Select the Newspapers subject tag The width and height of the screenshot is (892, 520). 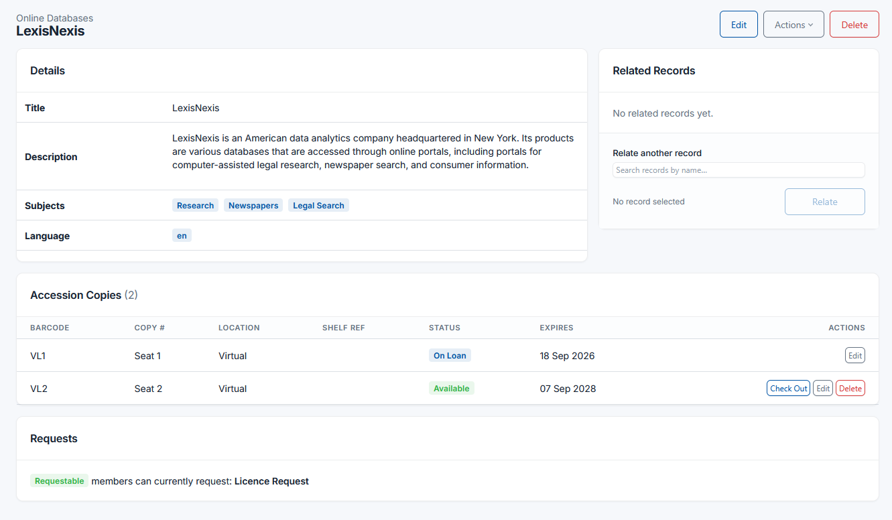coord(253,206)
